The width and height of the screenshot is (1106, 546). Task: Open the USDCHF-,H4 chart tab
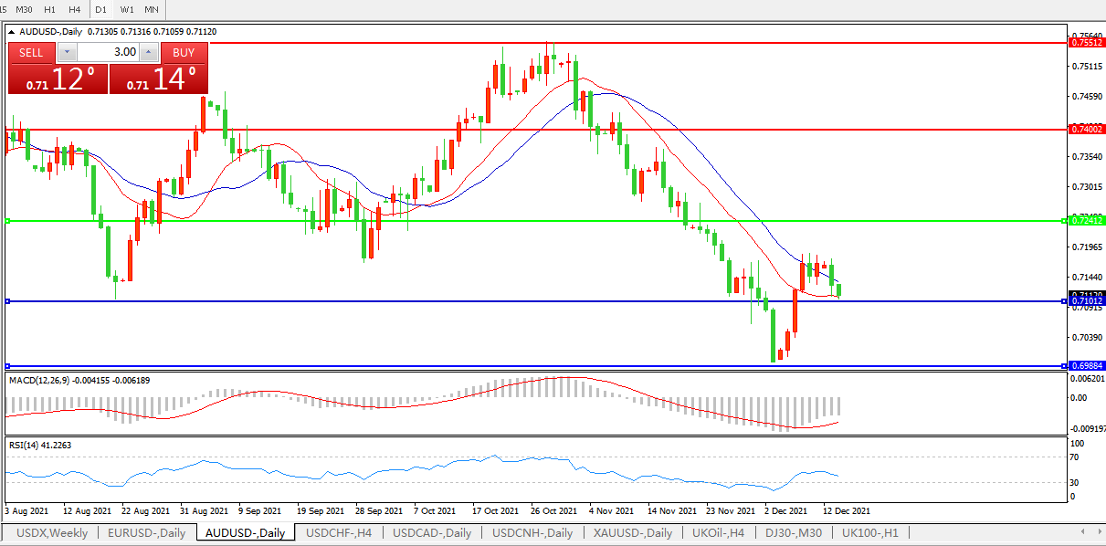[x=339, y=532]
